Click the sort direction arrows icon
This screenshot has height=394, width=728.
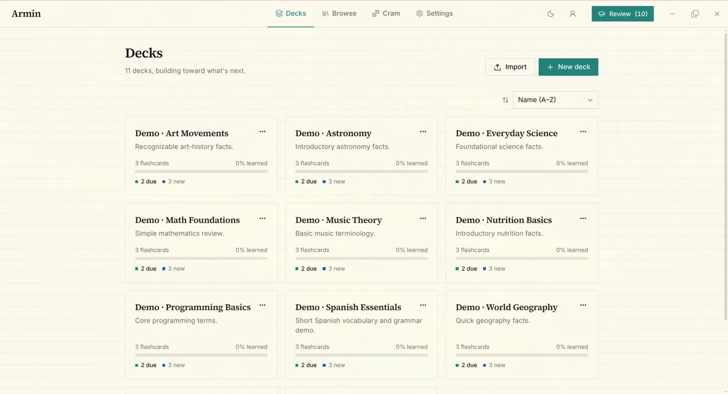point(505,100)
